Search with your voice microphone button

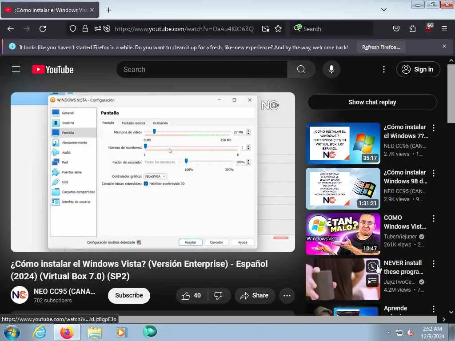pyautogui.click(x=331, y=69)
